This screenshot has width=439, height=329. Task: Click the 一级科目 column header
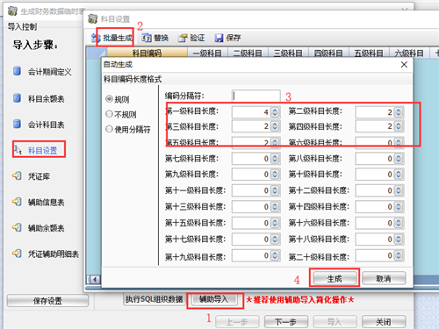[207, 53]
